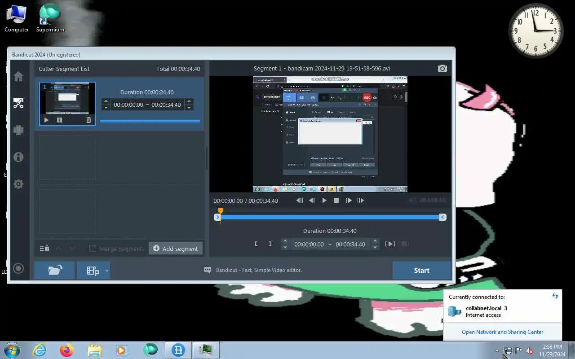Open the Windows Start menu
This screenshot has height=359, width=575.
pos(12,350)
